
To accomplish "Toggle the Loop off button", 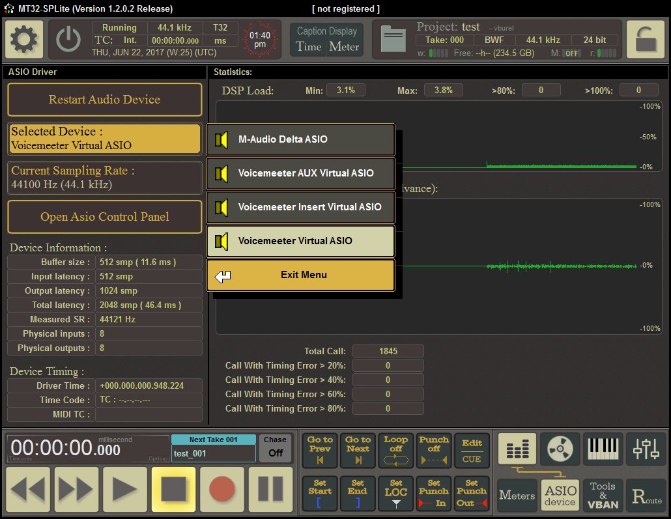I will pyautogui.click(x=396, y=450).
